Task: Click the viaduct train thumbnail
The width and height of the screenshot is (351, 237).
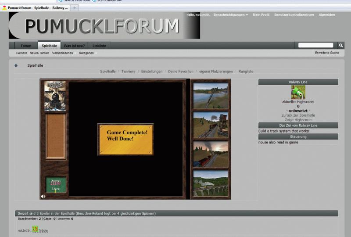Action: (x=211, y=183)
